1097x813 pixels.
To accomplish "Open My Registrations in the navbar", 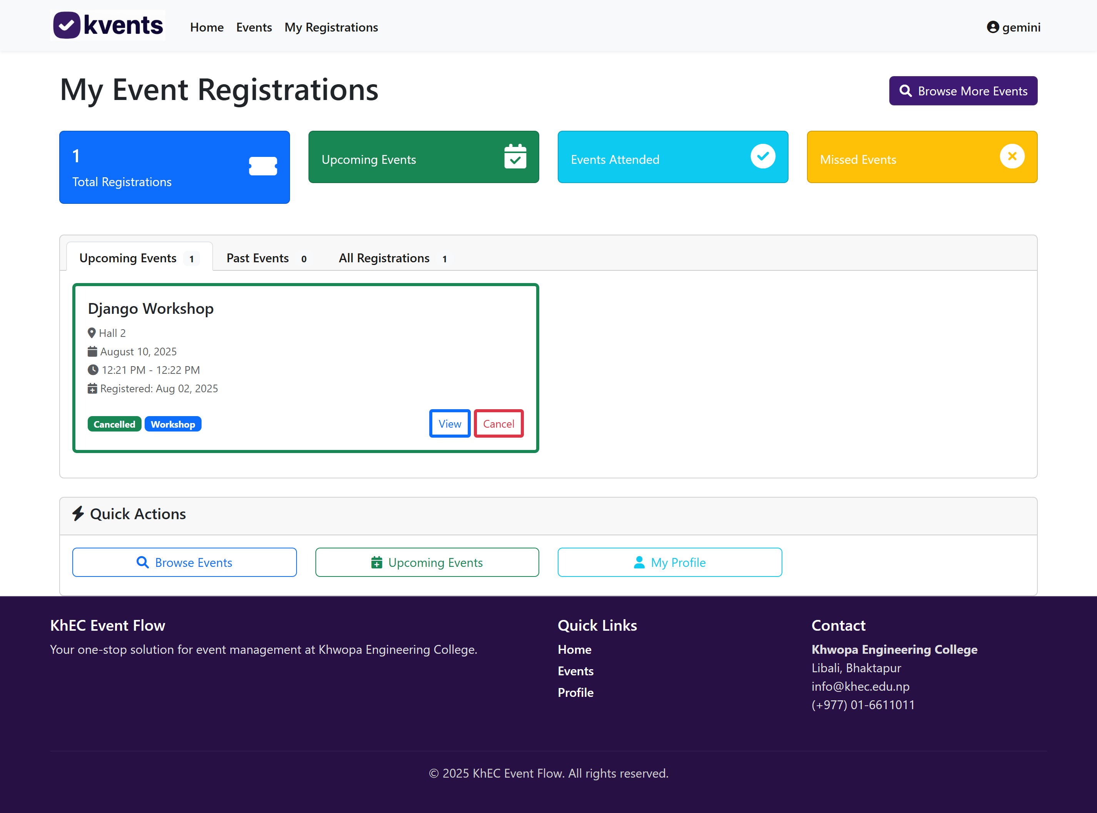I will pyautogui.click(x=331, y=27).
